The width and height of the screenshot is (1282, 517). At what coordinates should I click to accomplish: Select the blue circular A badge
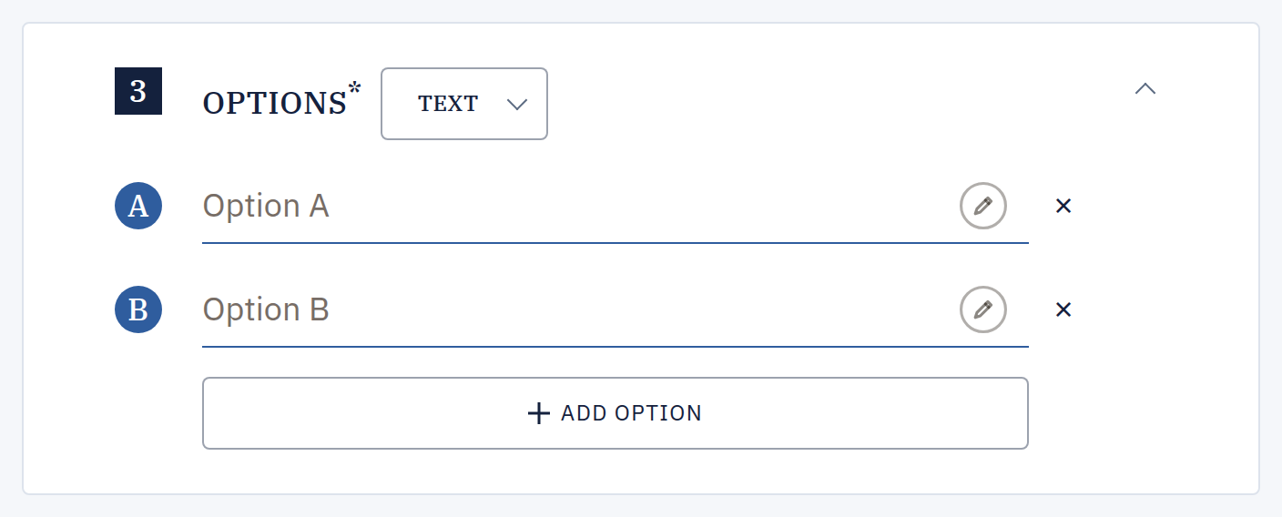pyautogui.click(x=138, y=206)
